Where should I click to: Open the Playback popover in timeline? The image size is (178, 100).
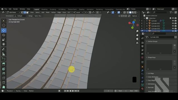pyautogui.click(x=11, y=91)
